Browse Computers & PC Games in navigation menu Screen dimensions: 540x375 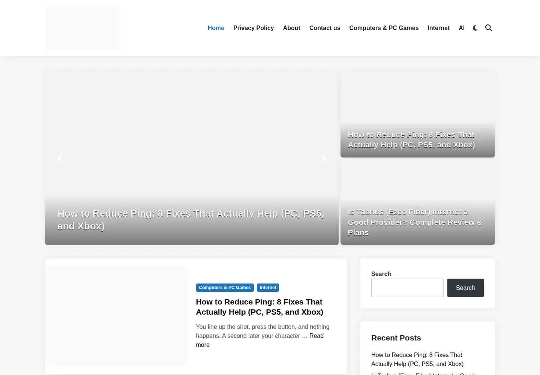(x=384, y=28)
